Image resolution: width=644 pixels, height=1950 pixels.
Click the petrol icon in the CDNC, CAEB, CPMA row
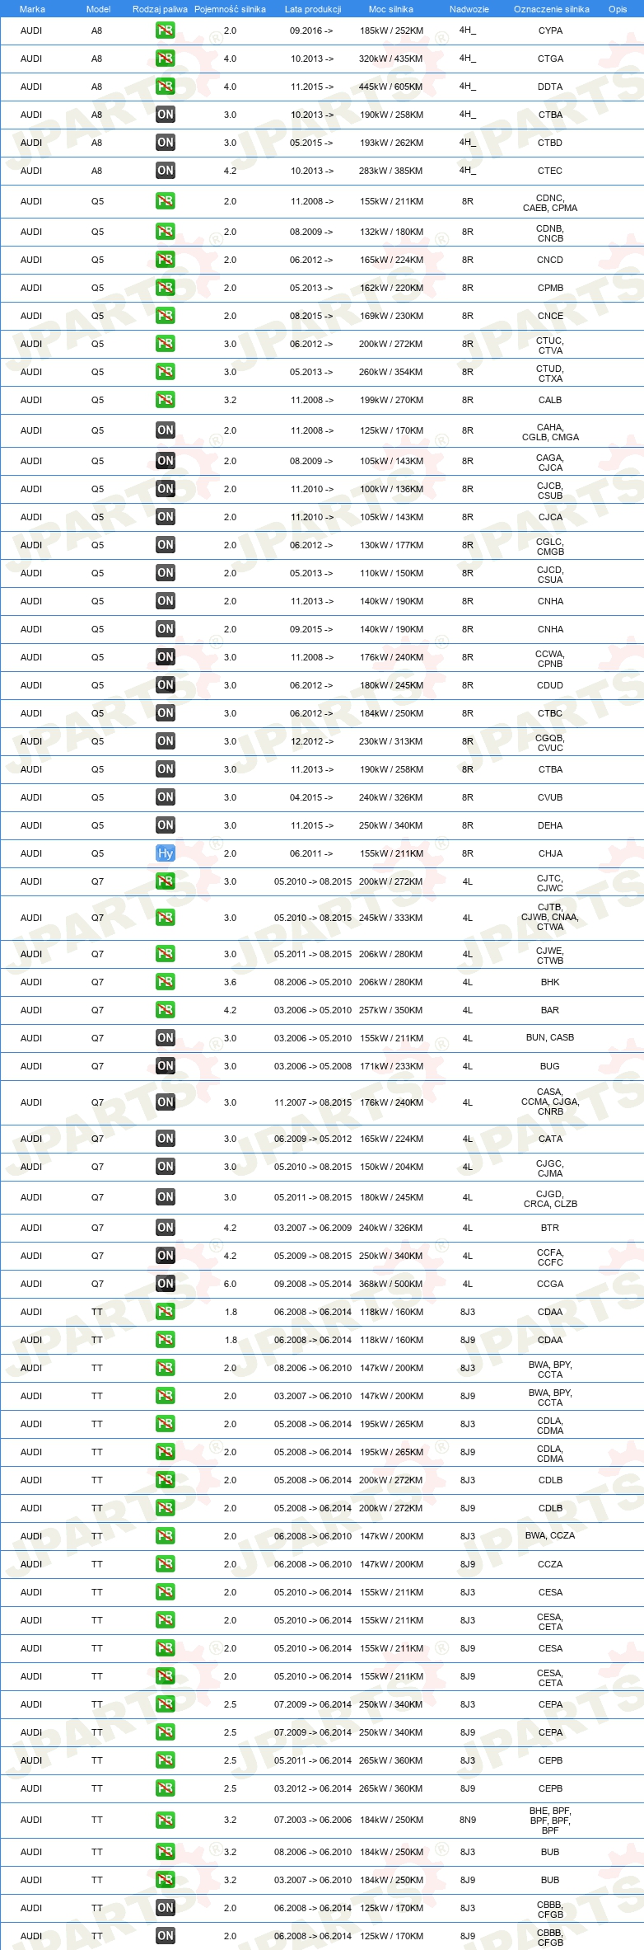pyautogui.click(x=166, y=201)
